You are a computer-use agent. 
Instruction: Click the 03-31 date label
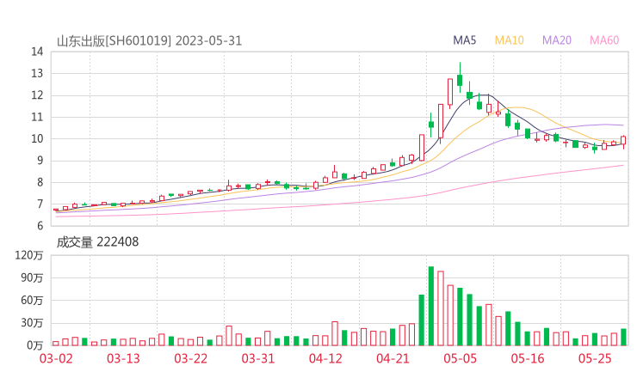tap(258, 358)
